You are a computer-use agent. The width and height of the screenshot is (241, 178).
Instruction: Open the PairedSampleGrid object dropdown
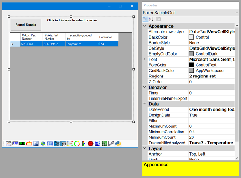point(237,13)
